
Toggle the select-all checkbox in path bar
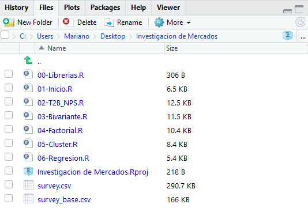(5, 35)
